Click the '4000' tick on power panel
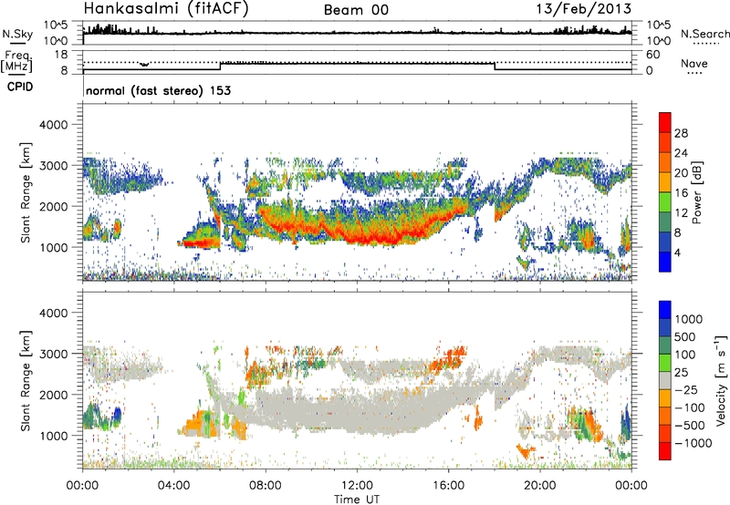The height and width of the screenshot is (505, 730). click(x=54, y=125)
